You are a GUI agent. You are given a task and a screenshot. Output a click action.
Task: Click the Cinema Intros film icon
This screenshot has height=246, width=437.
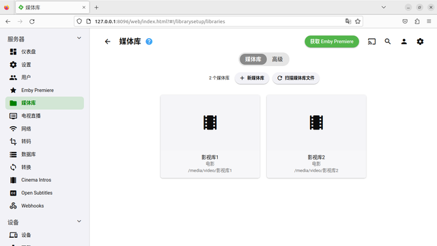click(x=13, y=180)
